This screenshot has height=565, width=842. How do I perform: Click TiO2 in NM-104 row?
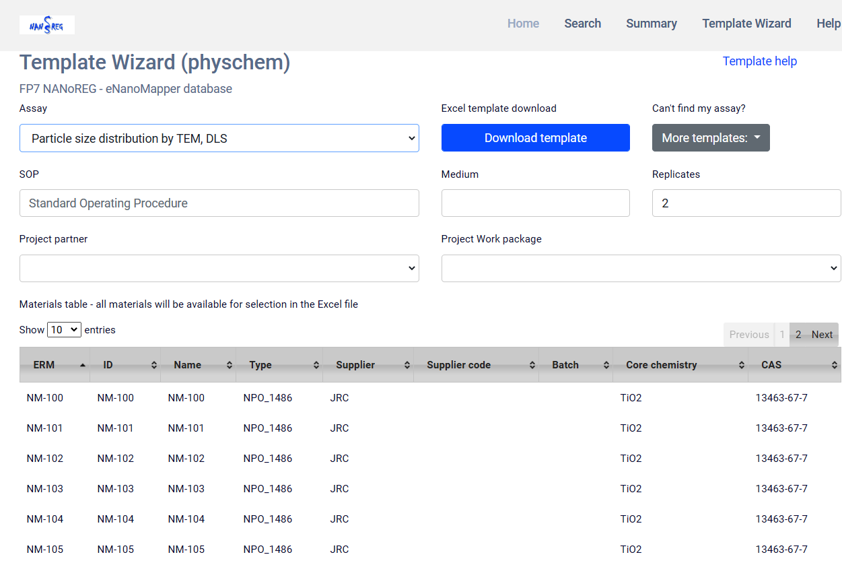point(631,519)
